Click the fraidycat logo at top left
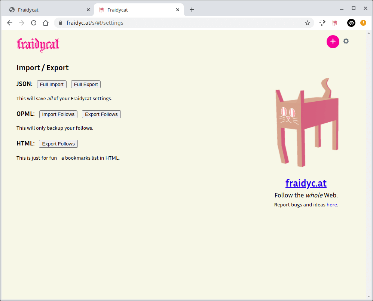Screen dimensions: 373x301 tap(38, 45)
